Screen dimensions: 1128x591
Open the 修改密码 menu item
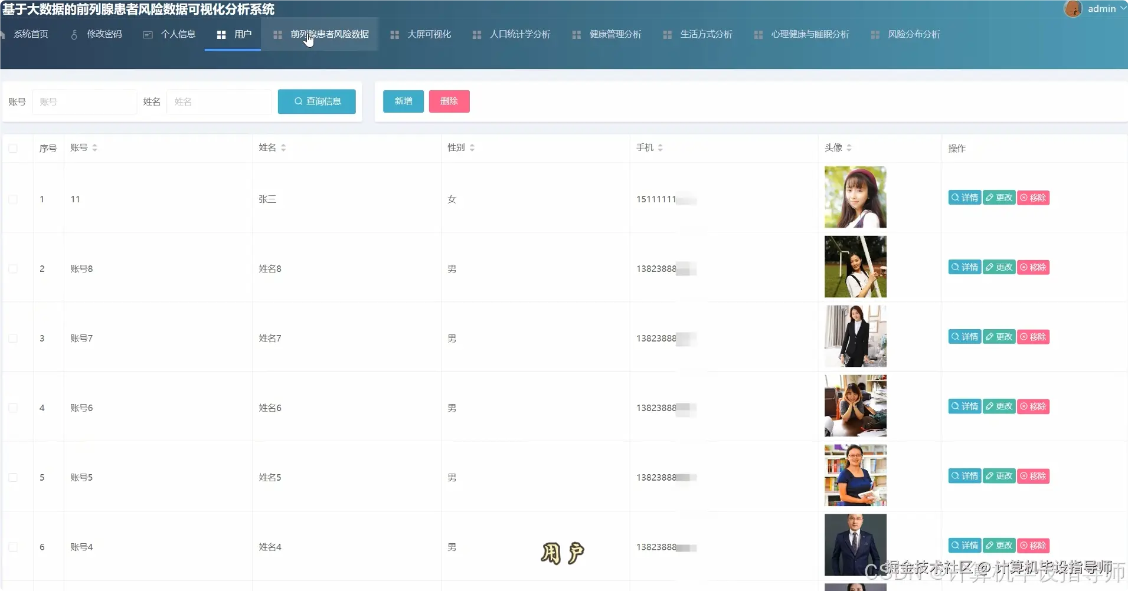[96, 34]
